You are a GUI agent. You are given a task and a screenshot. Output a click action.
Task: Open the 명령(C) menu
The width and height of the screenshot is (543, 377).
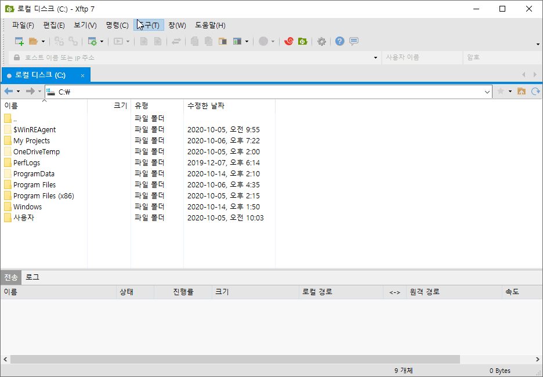coord(117,26)
